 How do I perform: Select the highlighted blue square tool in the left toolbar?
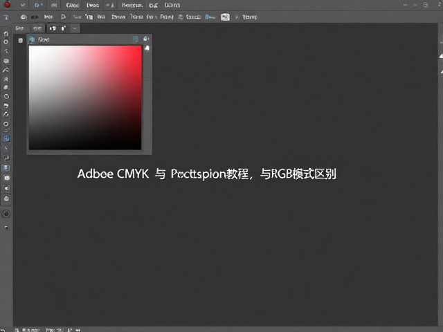coord(6,168)
